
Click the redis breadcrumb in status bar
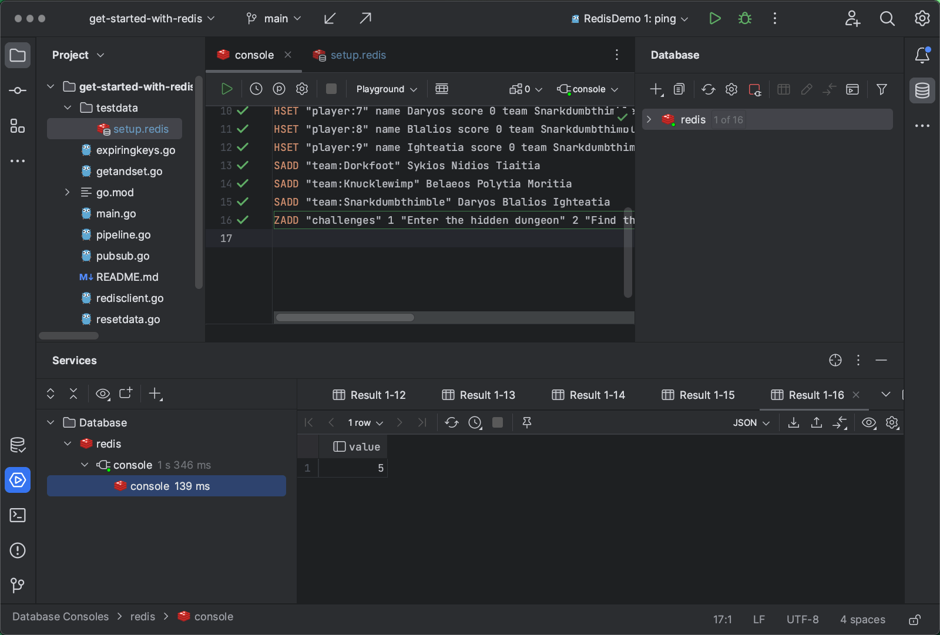tap(143, 617)
